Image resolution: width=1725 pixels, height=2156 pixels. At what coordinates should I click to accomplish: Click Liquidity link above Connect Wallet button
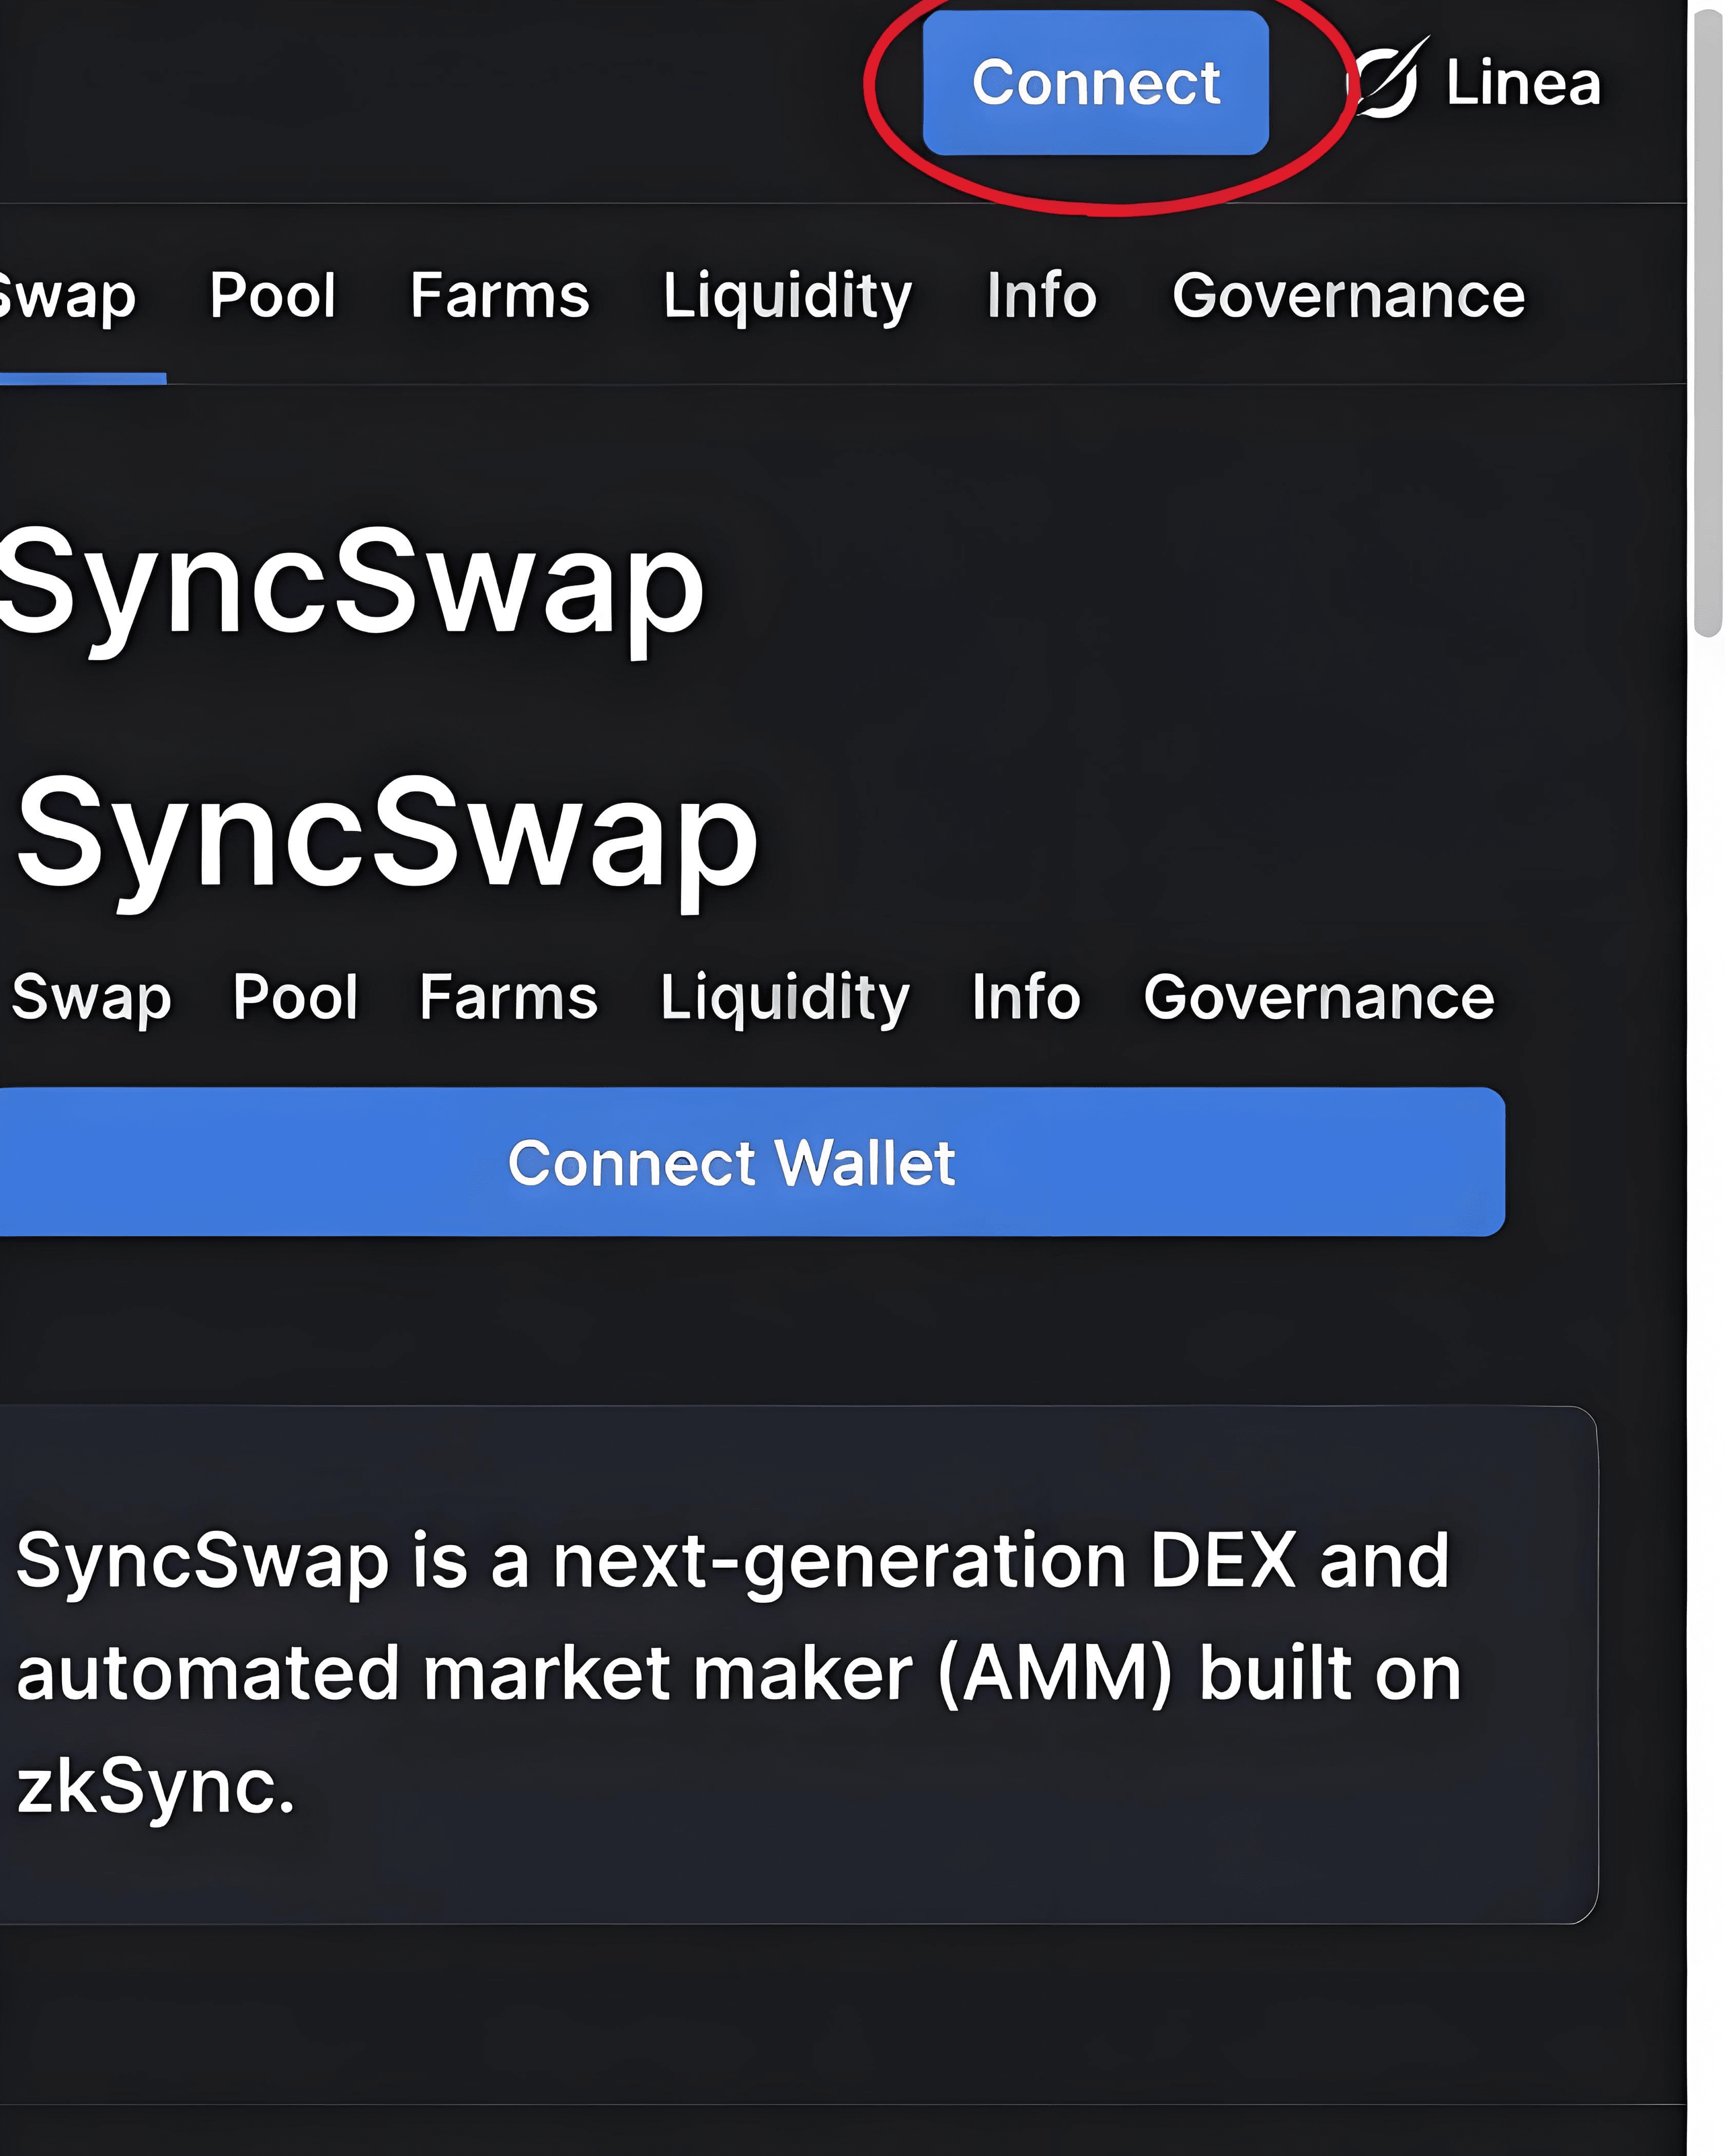pyautogui.click(x=785, y=998)
